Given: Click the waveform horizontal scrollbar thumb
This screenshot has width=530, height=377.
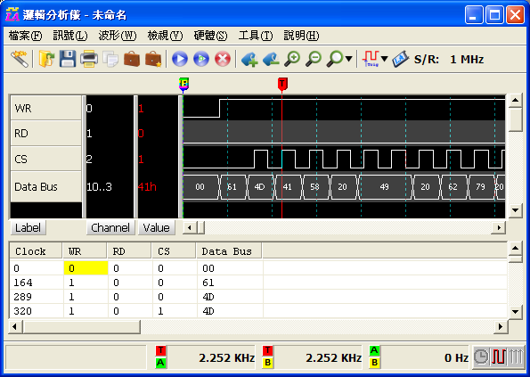Looking at the screenshot, I should tap(200, 227).
